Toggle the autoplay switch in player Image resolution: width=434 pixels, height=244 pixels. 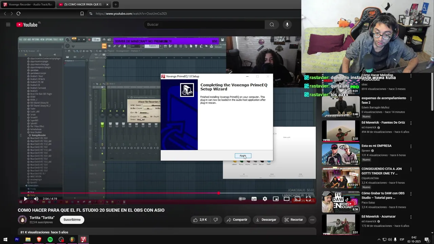click(242, 199)
